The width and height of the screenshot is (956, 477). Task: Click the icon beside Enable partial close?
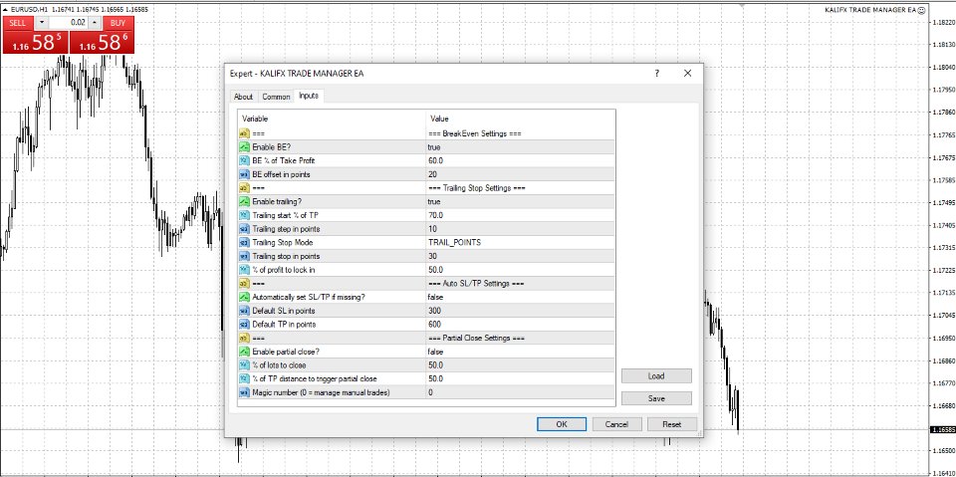pyautogui.click(x=245, y=352)
